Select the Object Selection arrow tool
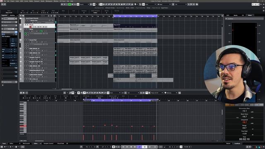The height and width of the screenshot is (149, 265). click(x=101, y=5)
